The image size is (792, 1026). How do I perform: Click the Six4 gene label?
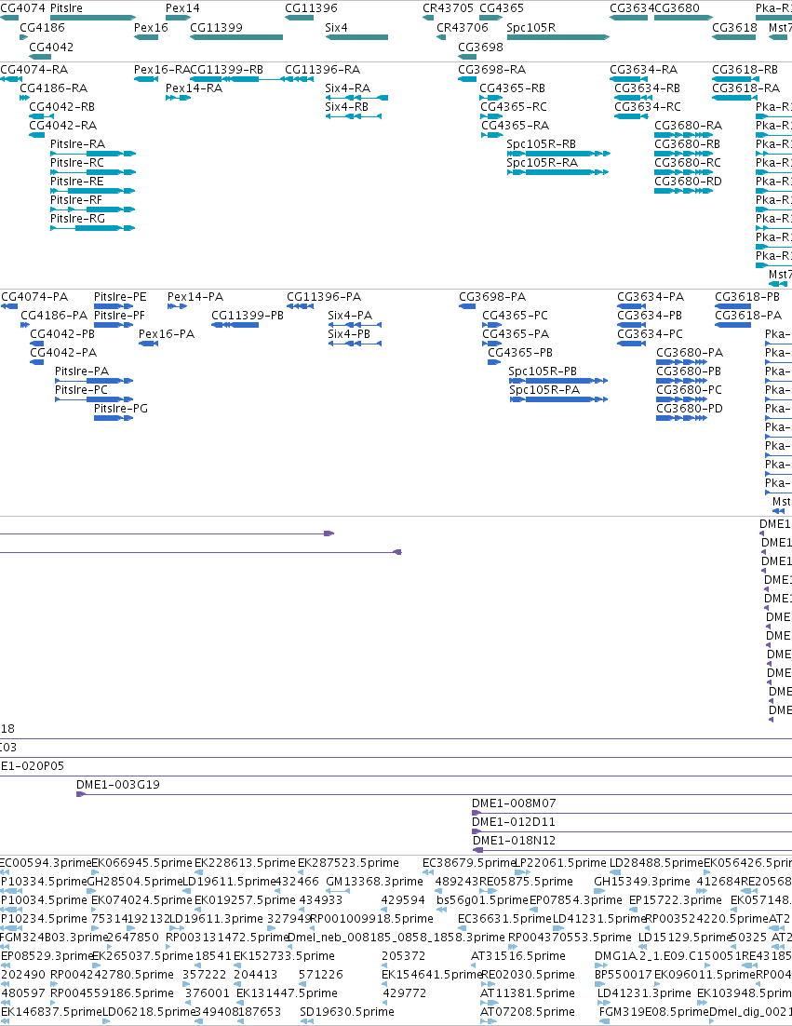click(x=336, y=28)
